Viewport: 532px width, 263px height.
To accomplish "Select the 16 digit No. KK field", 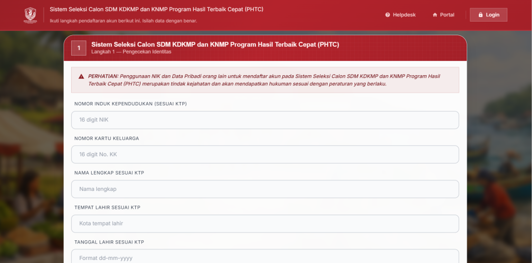I will [265, 155].
